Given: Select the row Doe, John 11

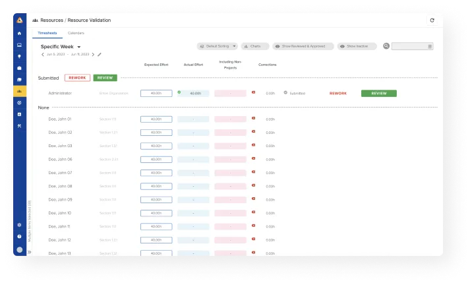Looking at the screenshot, I should [59, 226].
